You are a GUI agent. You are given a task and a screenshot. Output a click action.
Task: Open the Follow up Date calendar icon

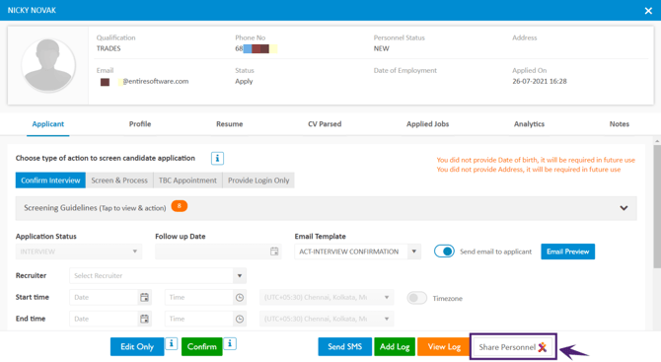(274, 252)
